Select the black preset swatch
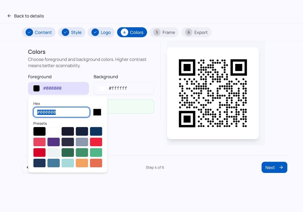The width and height of the screenshot is (303, 212). pos(39,131)
